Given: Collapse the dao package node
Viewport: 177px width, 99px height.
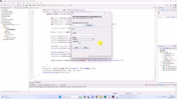Looking at the screenshot, I should pyautogui.click(x=4, y=28).
